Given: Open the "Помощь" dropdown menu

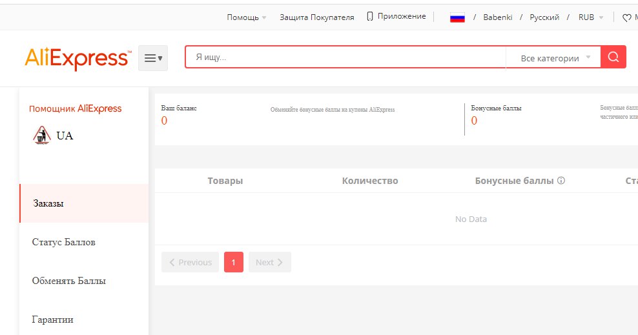Looking at the screenshot, I should point(247,17).
